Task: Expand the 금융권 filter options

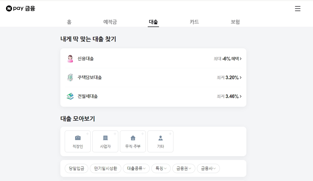Action: (184, 168)
